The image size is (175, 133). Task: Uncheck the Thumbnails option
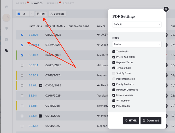tap(114, 52)
